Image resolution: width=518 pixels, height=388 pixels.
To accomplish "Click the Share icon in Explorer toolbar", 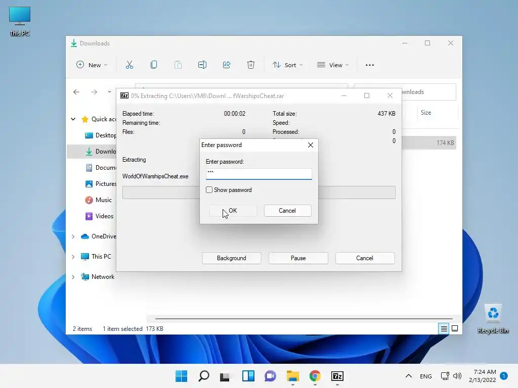I will tap(227, 65).
